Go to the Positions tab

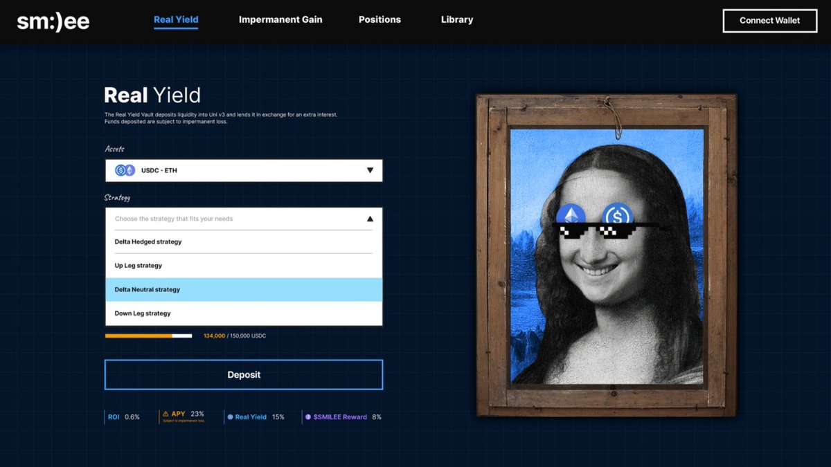coord(379,19)
